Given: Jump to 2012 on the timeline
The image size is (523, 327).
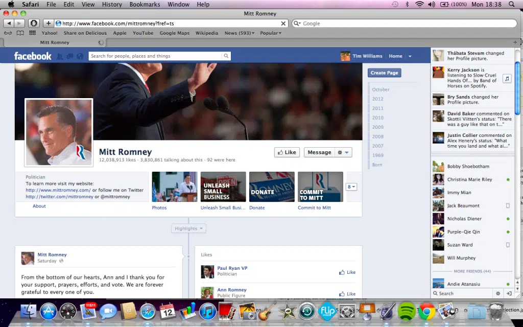Looking at the screenshot, I should (x=377, y=99).
